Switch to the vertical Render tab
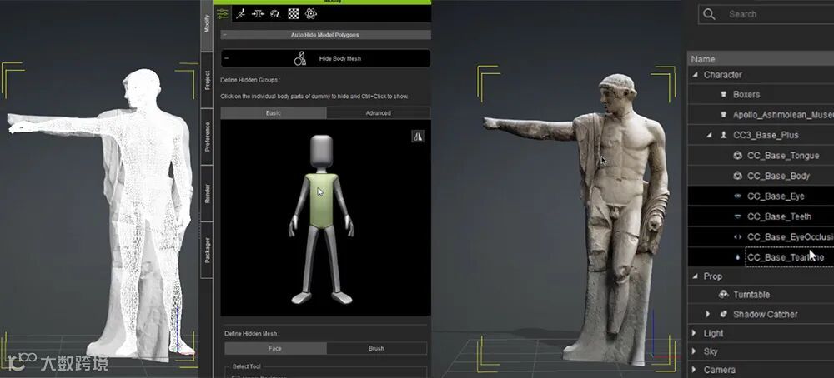This screenshot has width=834, height=378. pos(207,193)
